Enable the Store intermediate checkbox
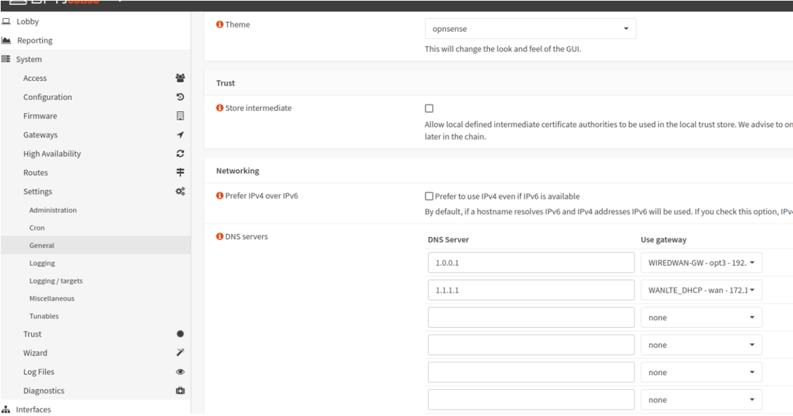The height and width of the screenshot is (416, 793). click(429, 109)
